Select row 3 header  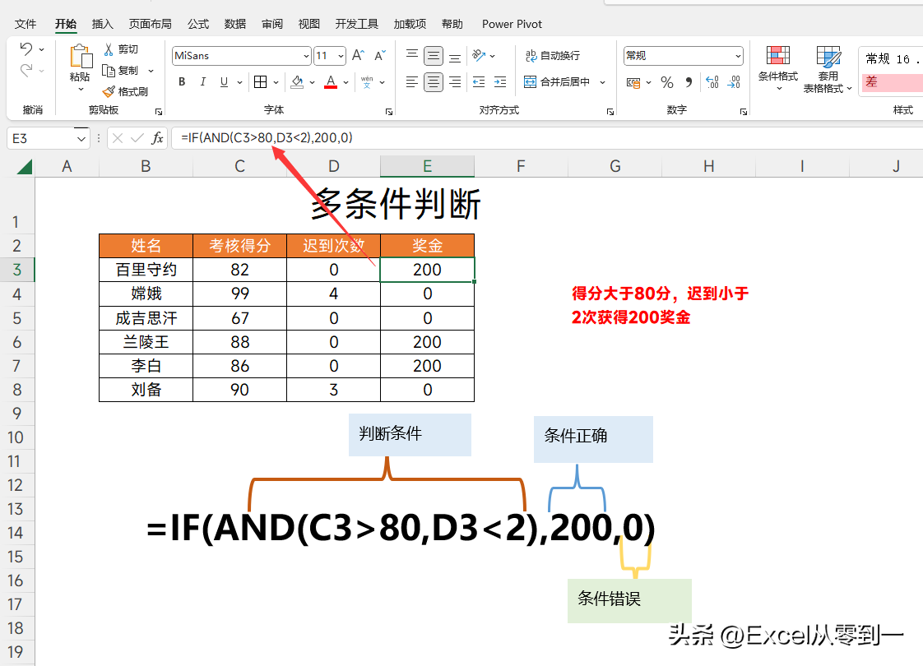[17, 270]
